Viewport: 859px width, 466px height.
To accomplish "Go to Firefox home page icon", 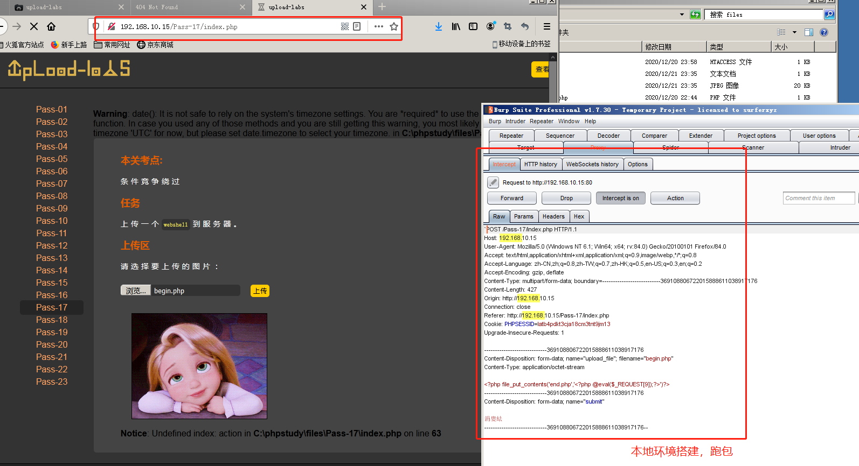I will click(x=51, y=26).
